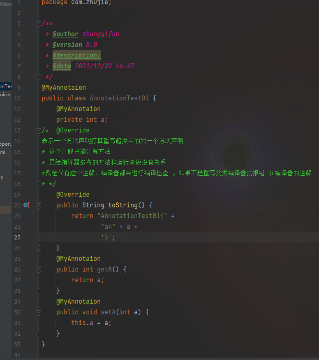Click @MyAnnotaion above getA method

click(79, 259)
